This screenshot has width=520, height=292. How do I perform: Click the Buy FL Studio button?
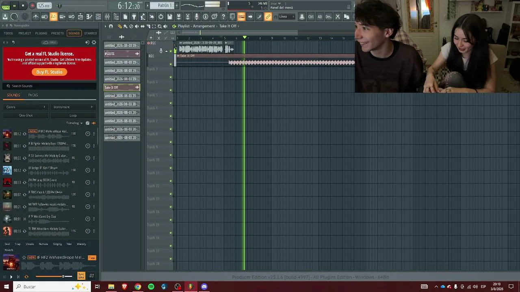[50, 72]
